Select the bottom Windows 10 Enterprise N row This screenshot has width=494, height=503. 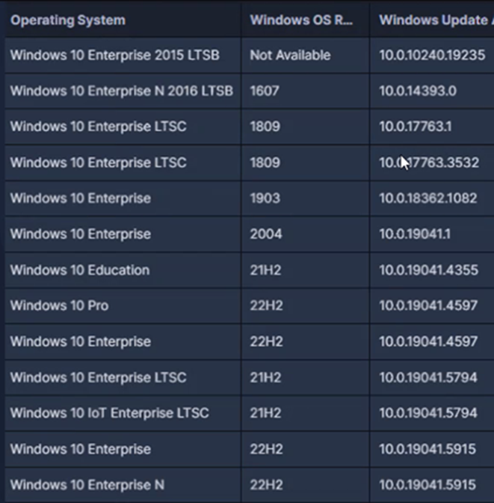(x=87, y=485)
